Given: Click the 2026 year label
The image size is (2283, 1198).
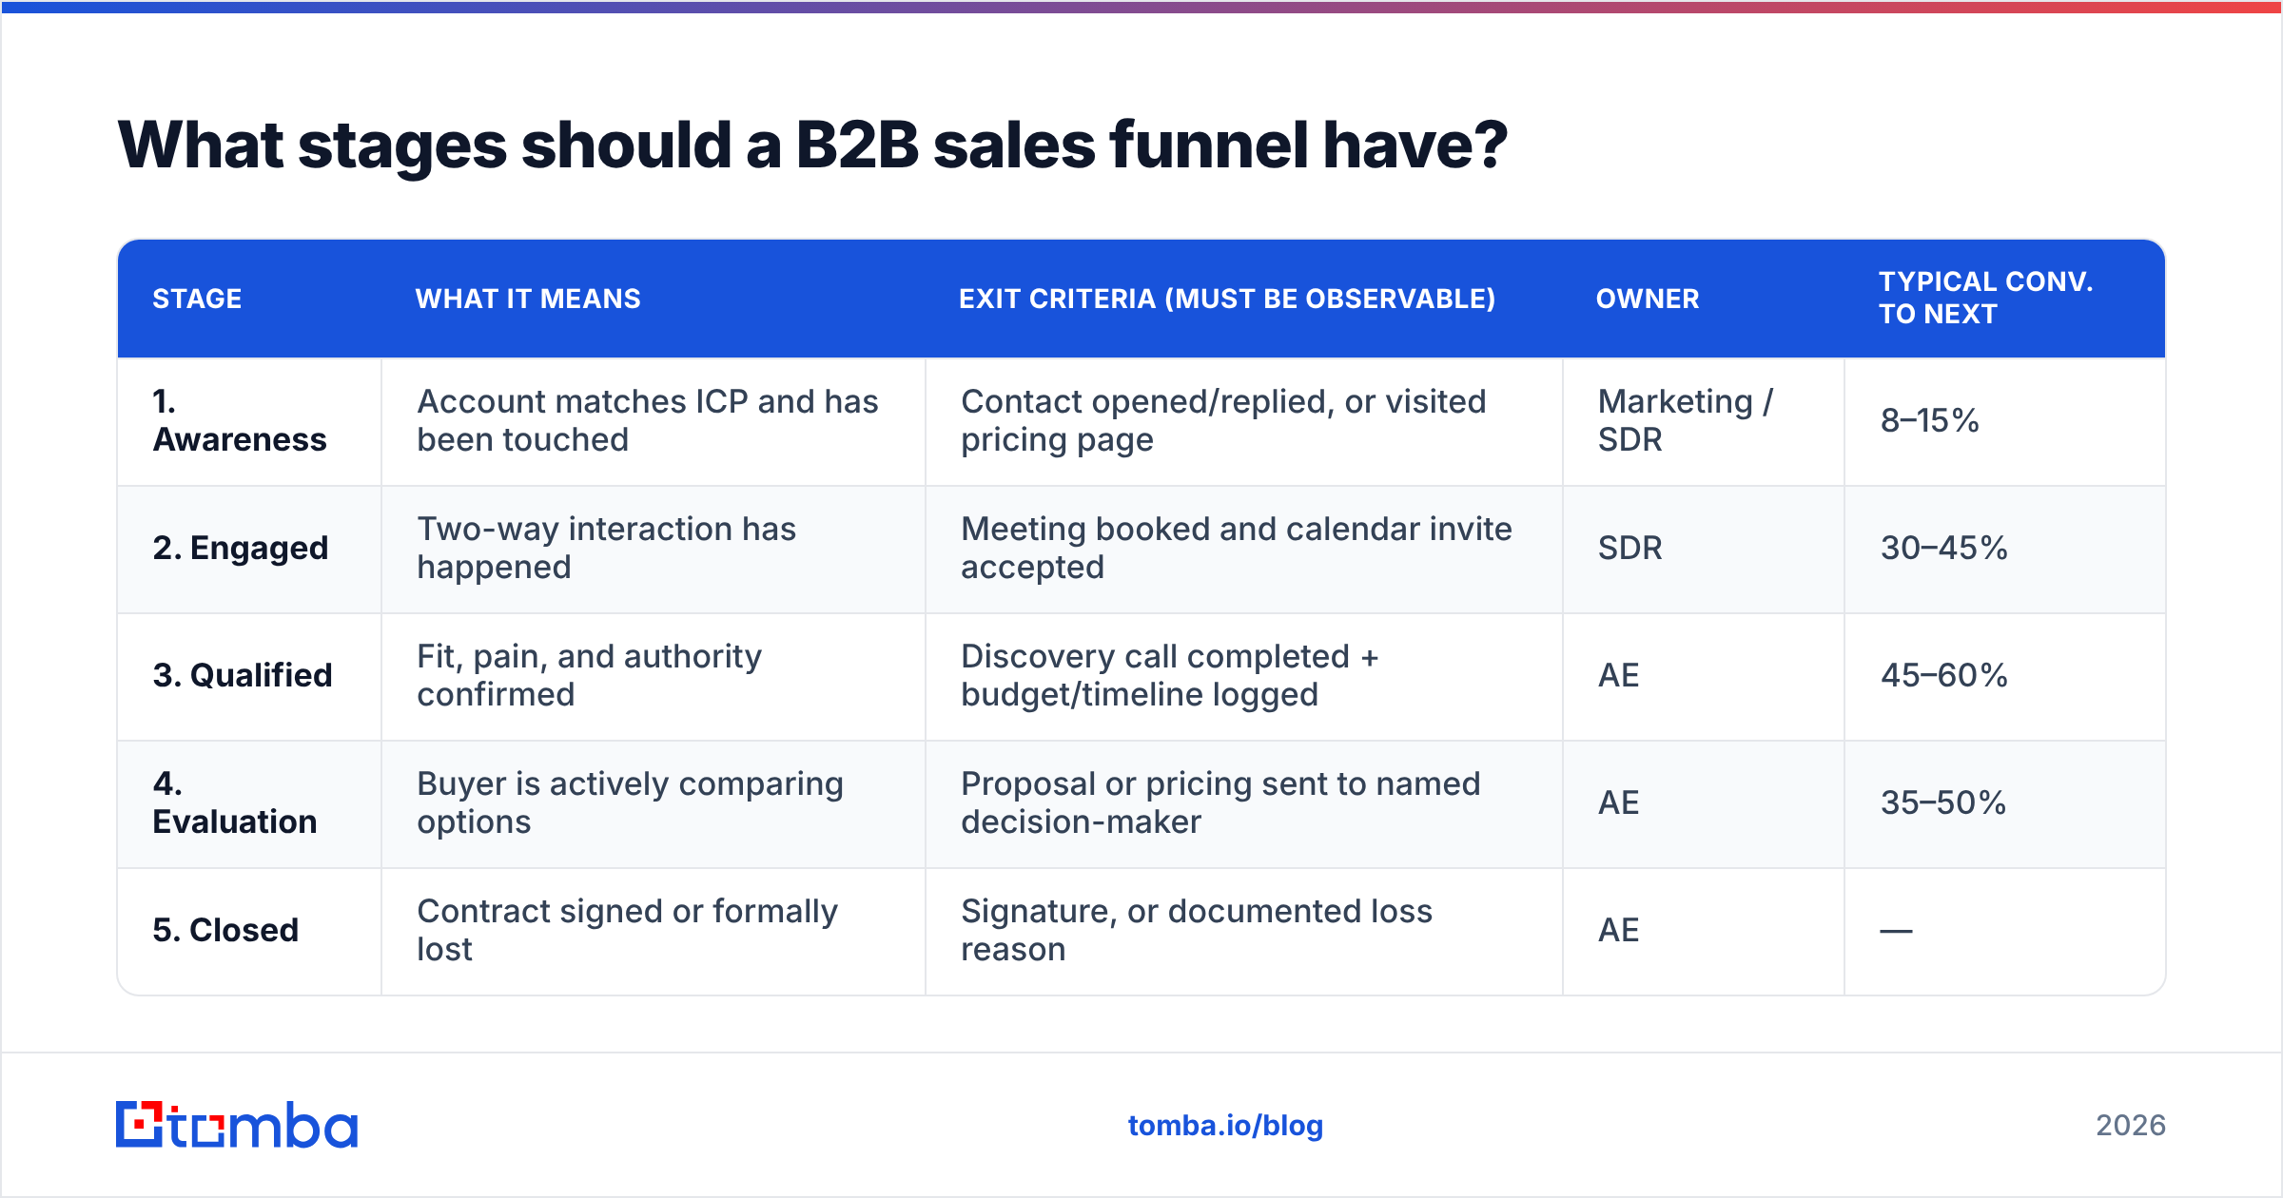Looking at the screenshot, I should [x=2131, y=1126].
